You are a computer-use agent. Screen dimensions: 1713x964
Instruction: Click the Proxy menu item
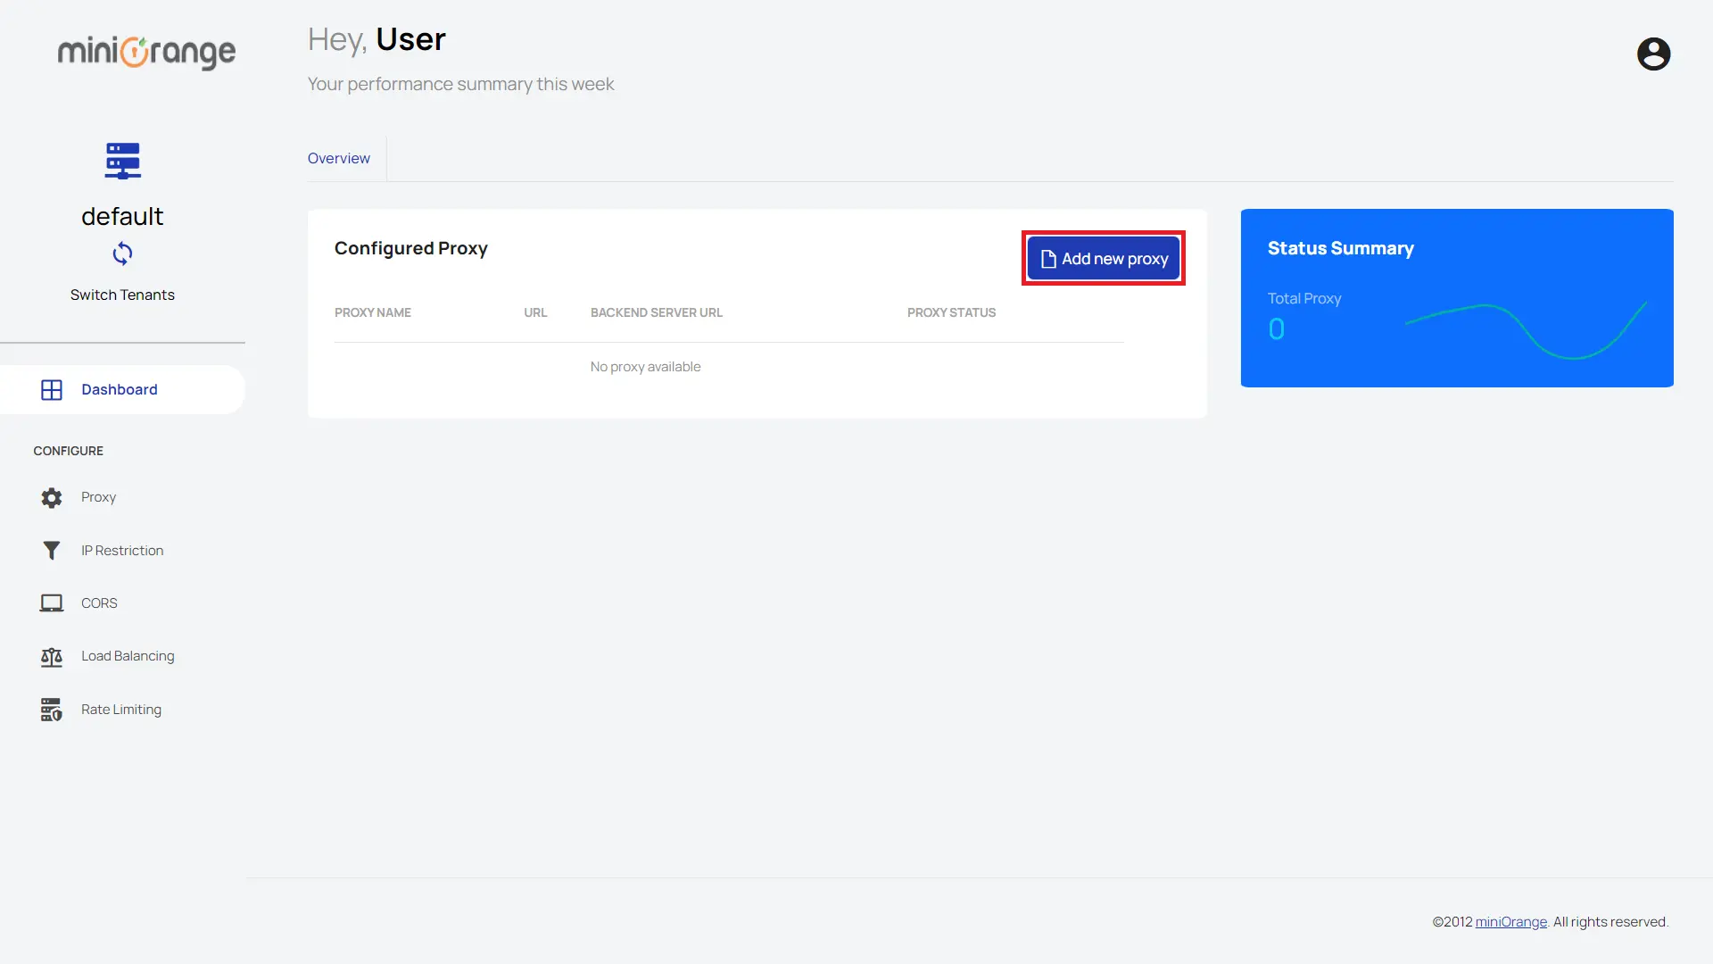[x=99, y=495]
